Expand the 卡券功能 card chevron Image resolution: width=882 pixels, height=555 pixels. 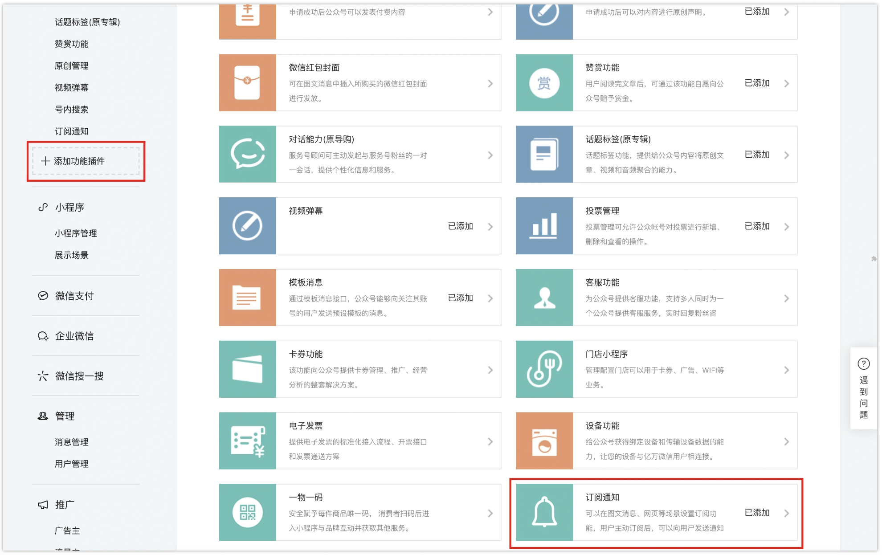tap(490, 370)
